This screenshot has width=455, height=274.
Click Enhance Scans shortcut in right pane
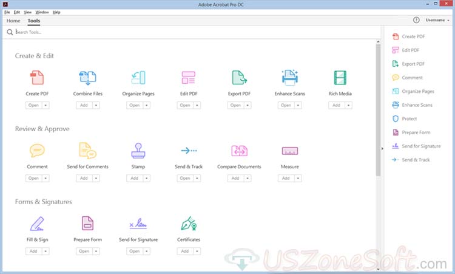pyautogui.click(x=413, y=105)
